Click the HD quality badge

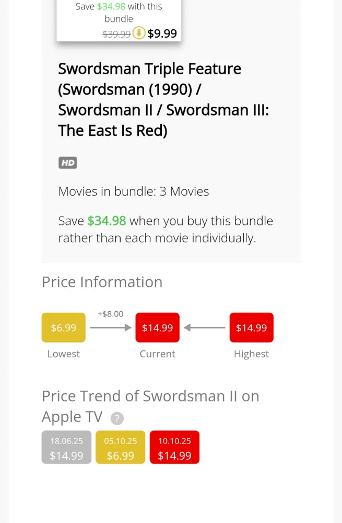pyautogui.click(x=67, y=163)
